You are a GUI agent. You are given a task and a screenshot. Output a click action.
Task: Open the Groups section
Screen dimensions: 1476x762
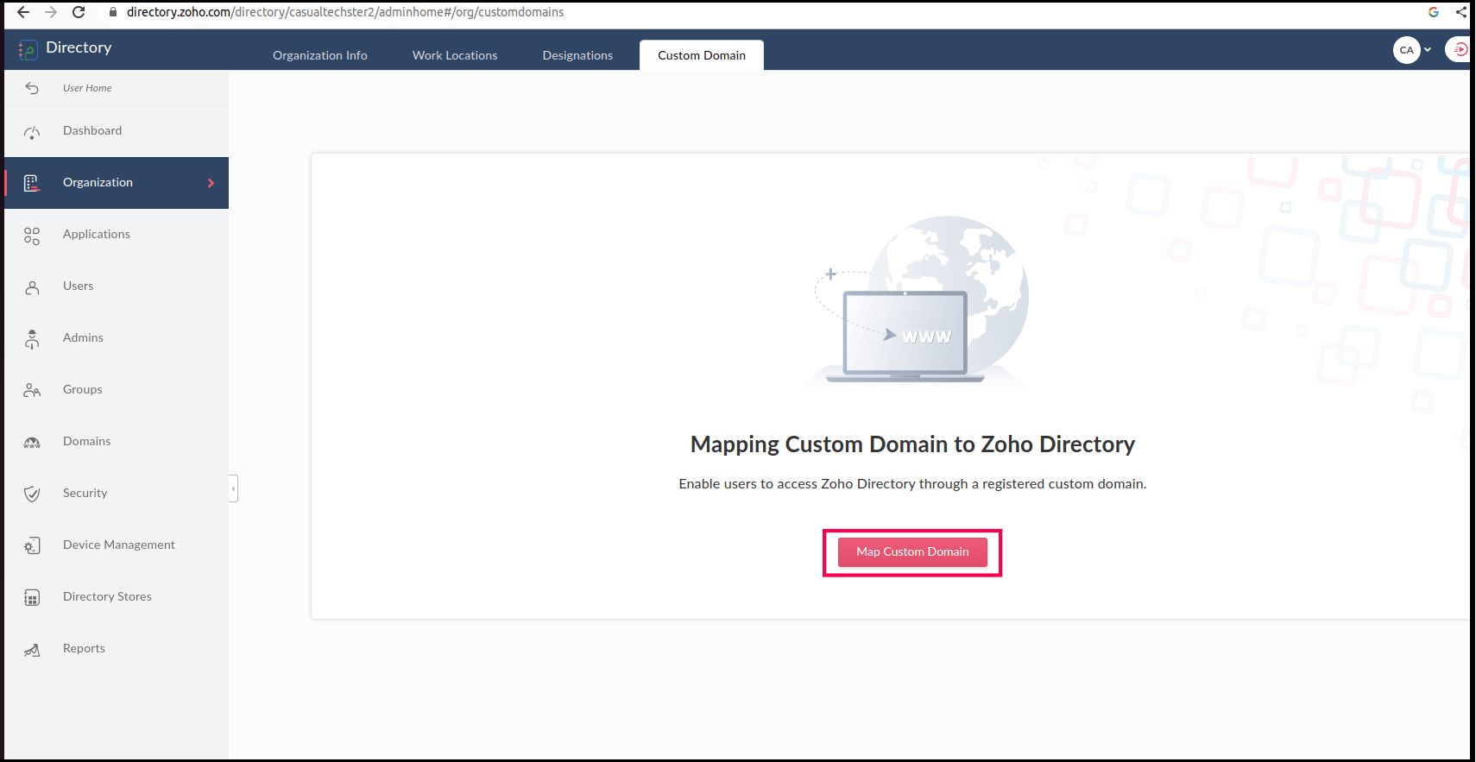click(83, 389)
